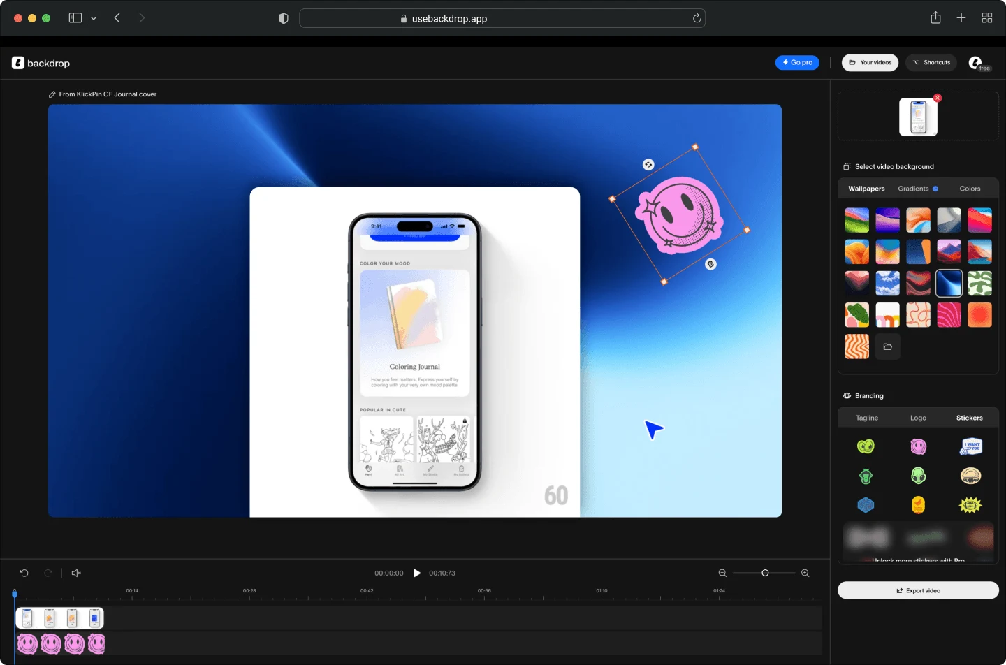Edit the project title with pencil icon
Image resolution: width=1006 pixels, height=665 pixels.
coord(52,94)
